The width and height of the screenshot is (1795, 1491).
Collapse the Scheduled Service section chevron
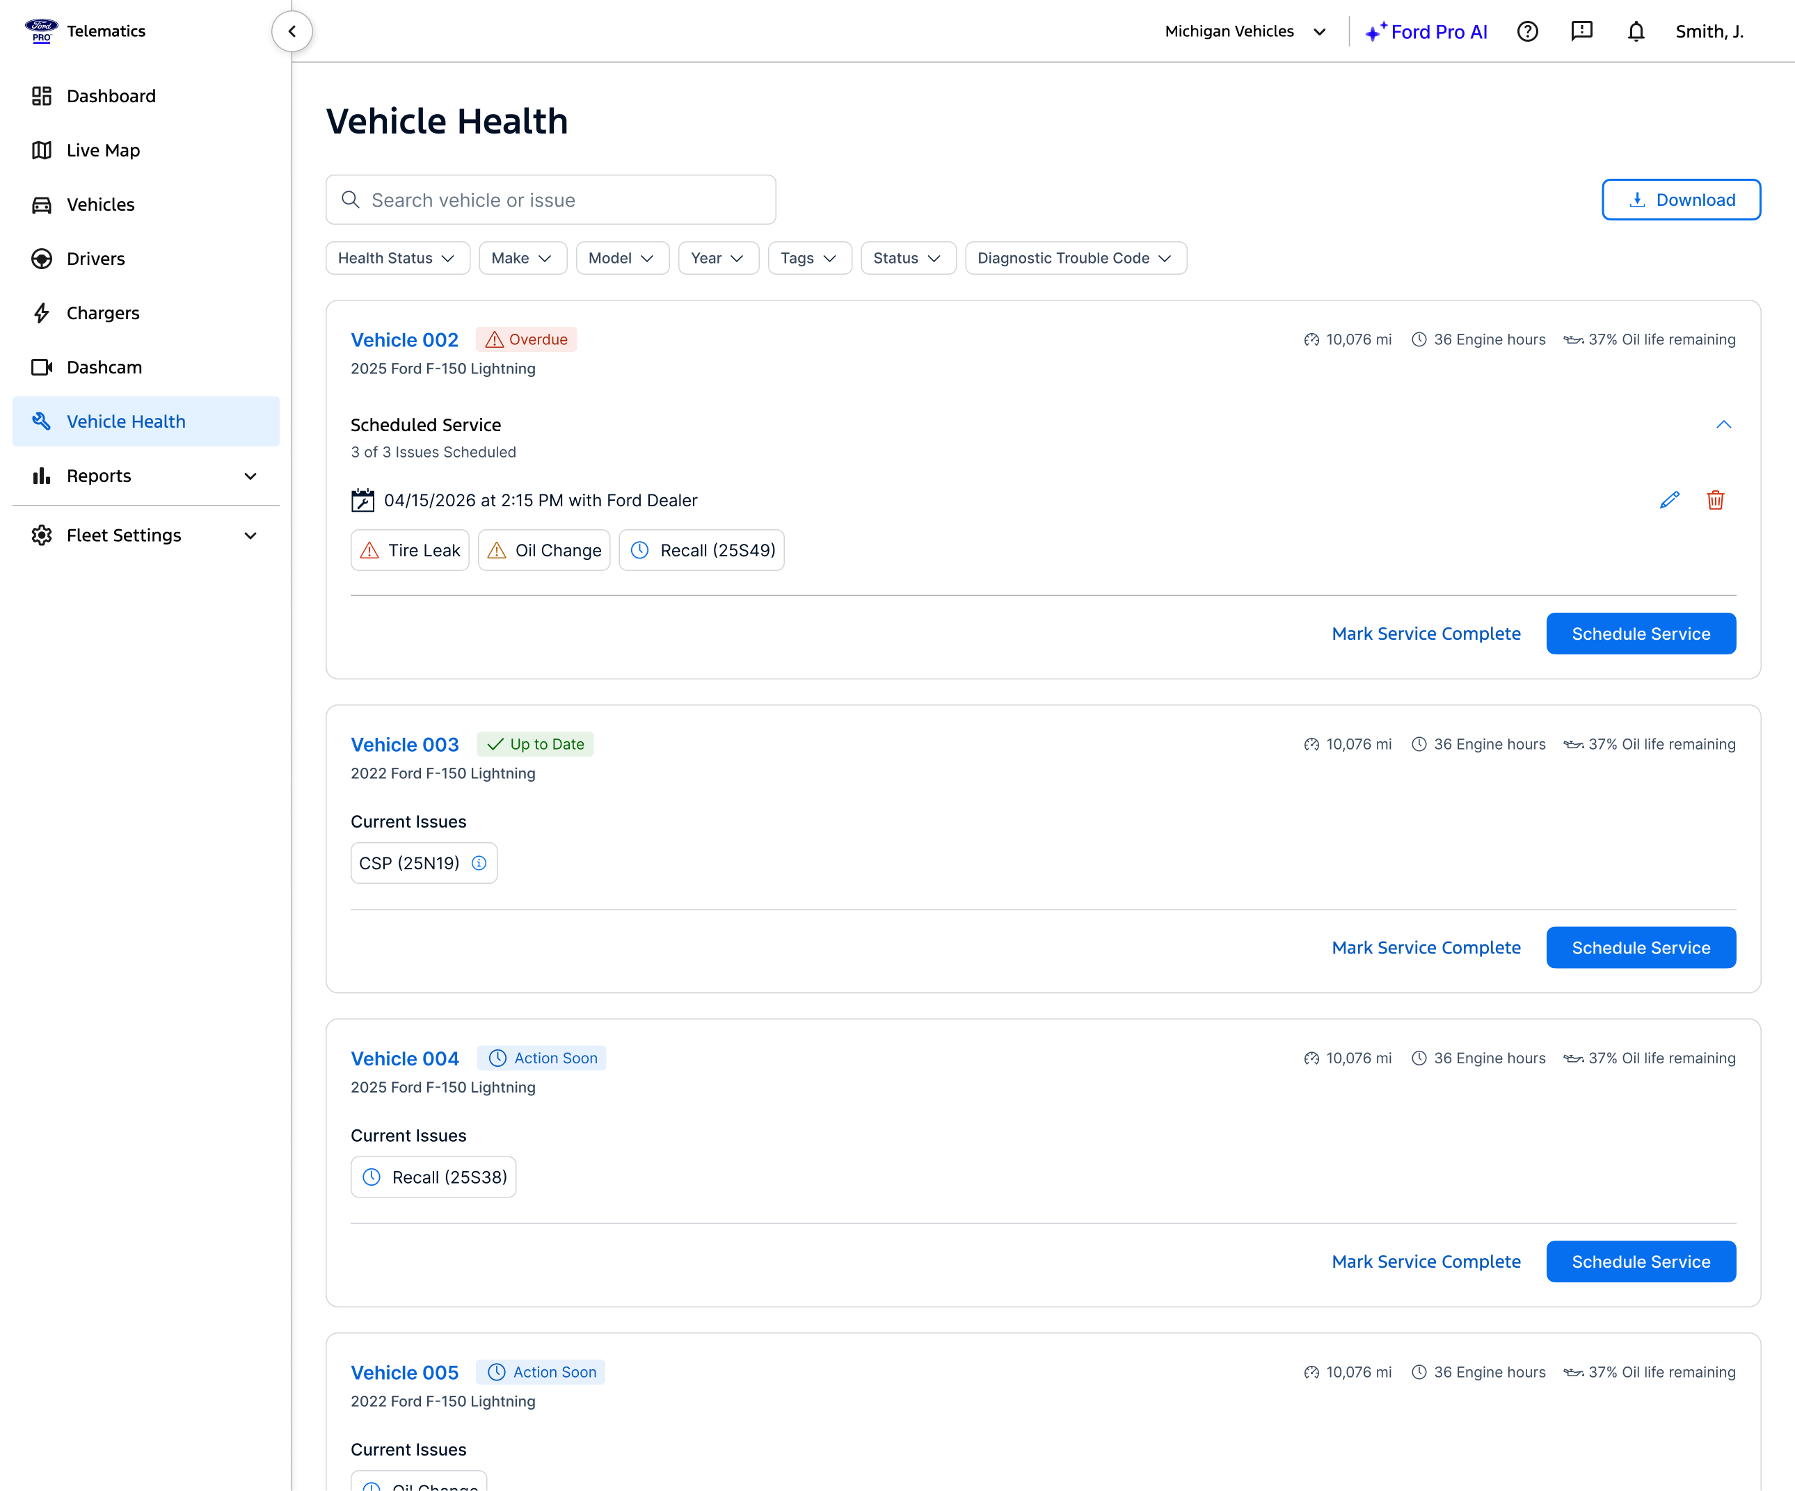[x=1723, y=425]
